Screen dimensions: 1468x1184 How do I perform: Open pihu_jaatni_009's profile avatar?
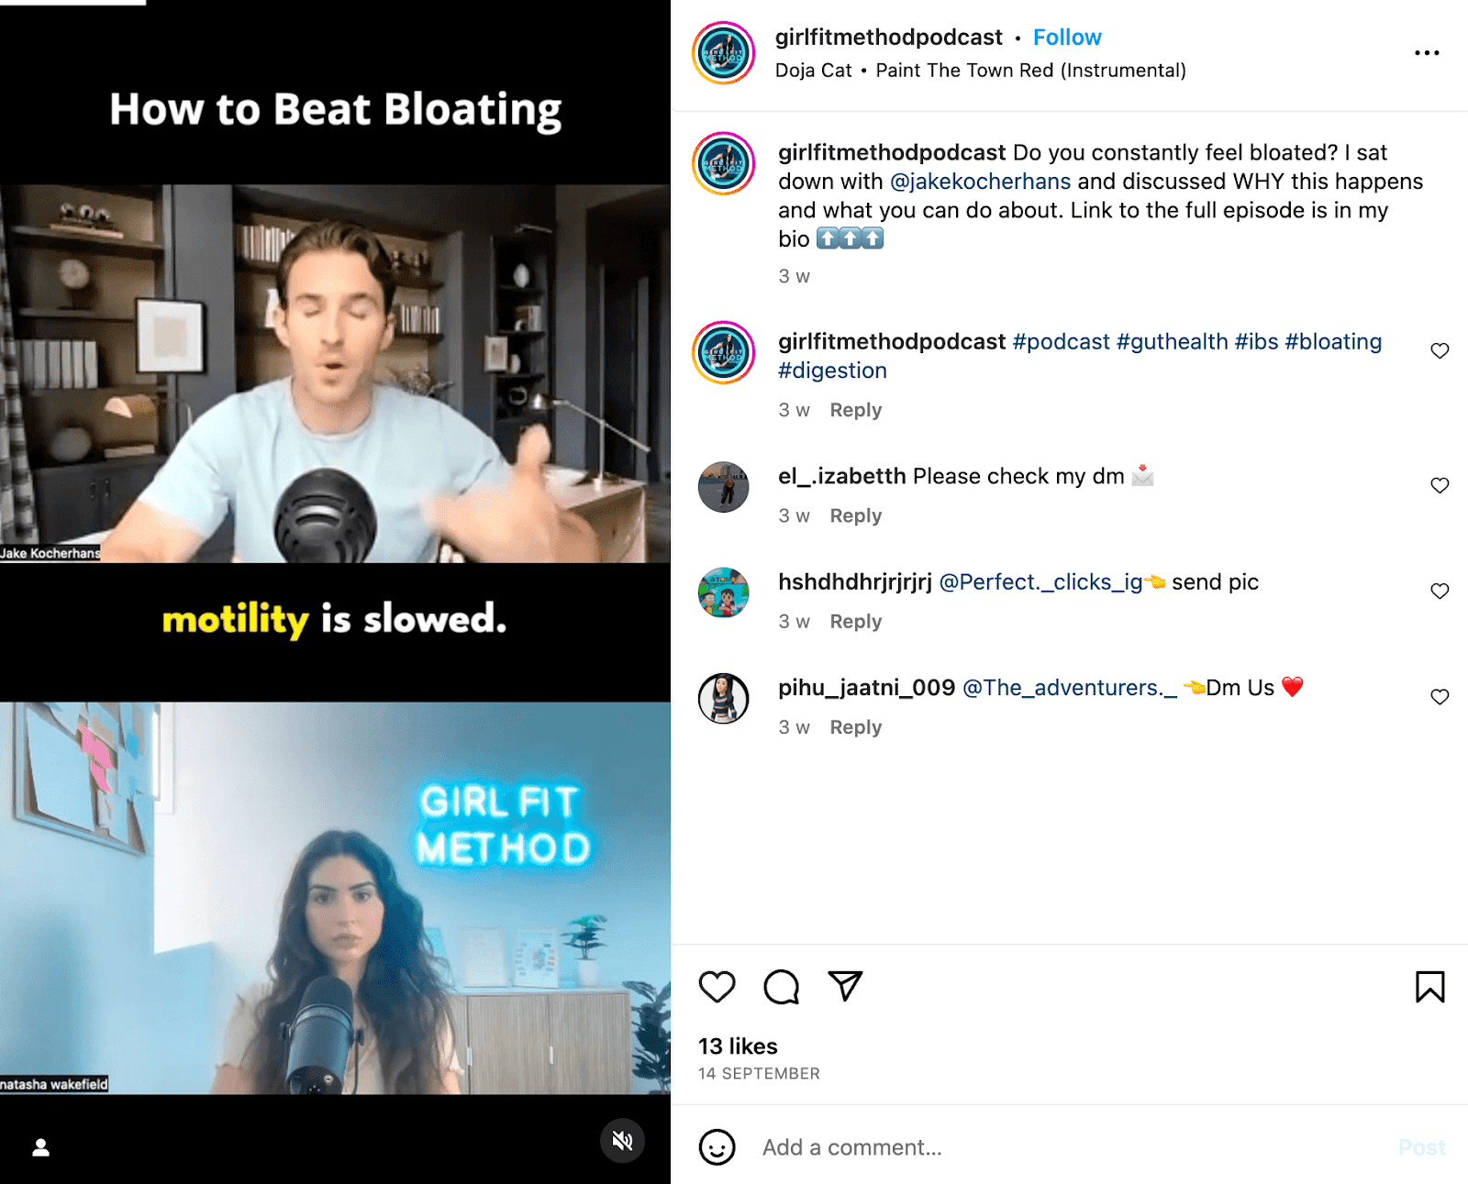point(723,698)
